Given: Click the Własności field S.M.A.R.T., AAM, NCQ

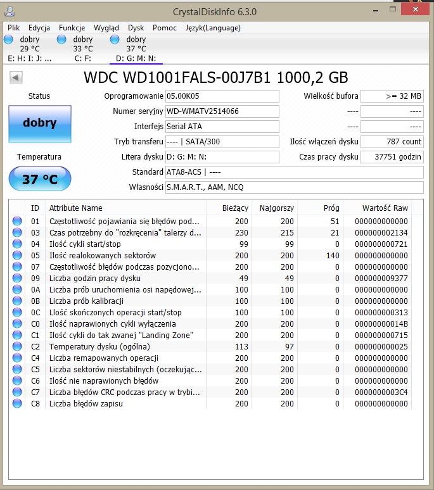Looking at the screenshot, I should tap(294, 187).
